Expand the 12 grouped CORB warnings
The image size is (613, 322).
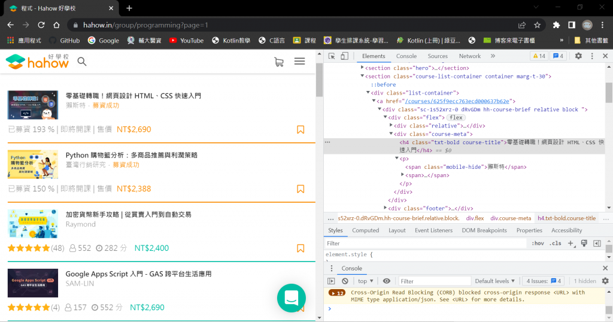click(x=336, y=293)
